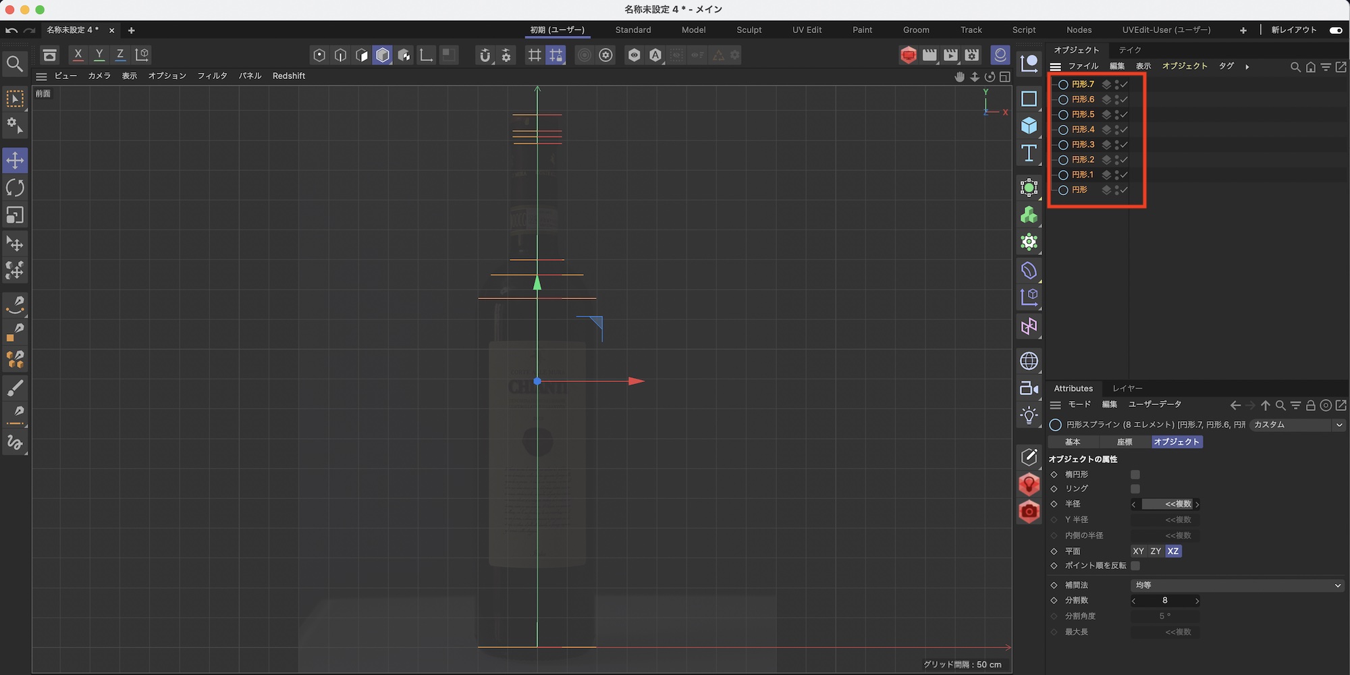The width and height of the screenshot is (1350, 675).
Task: Select the Rotate tool
Action: point(15,188)
